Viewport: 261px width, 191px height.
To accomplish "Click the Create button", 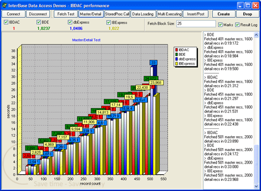I will click(224, 14).
